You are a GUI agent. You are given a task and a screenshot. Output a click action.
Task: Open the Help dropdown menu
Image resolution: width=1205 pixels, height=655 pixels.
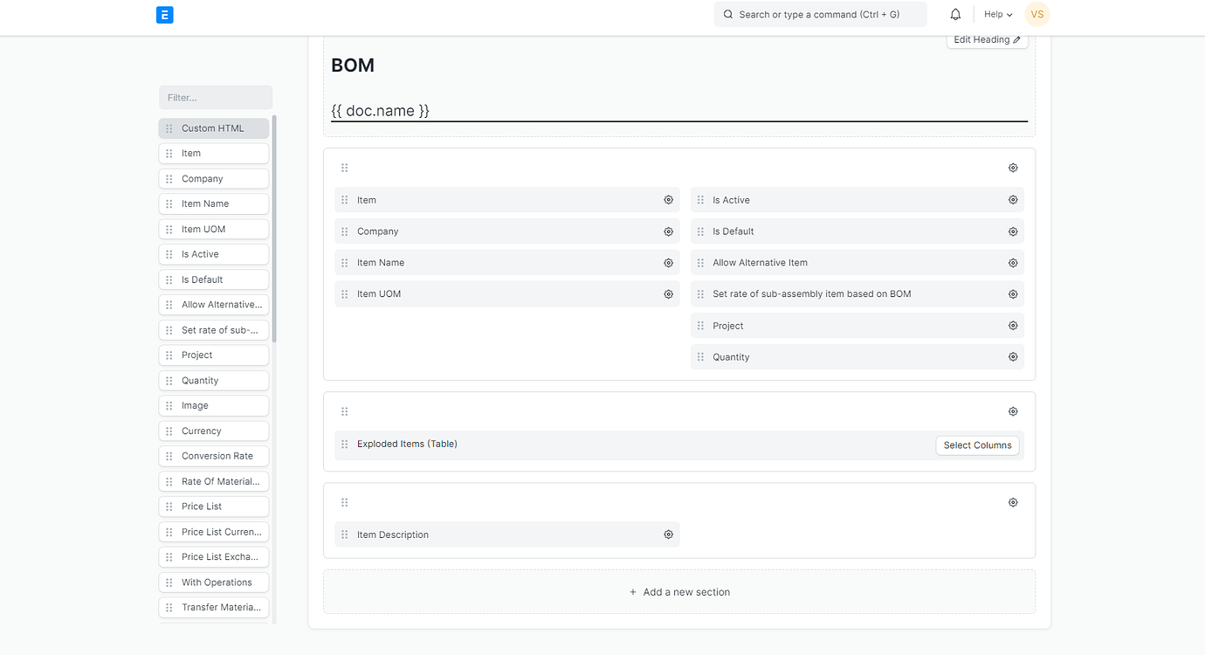point(997,15)
